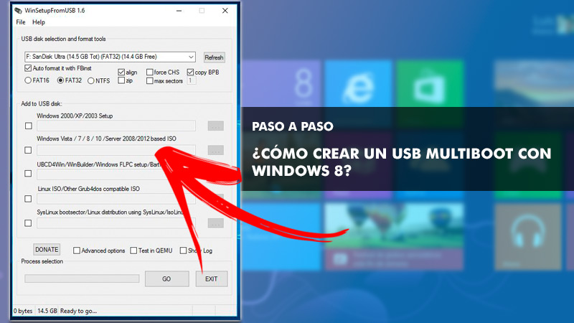Image resolution: width=574 pixels, height=323 pixels.
Task: Browse for SysLinux bootsector source folder
Action: click(216, 223)
